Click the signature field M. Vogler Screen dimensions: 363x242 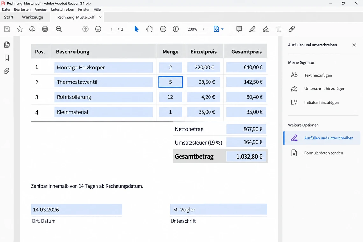point(218,209)
